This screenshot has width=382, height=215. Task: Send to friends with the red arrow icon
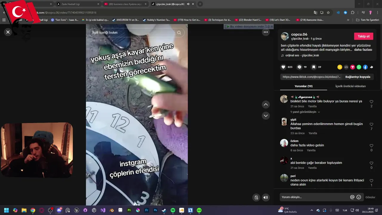click(x=352, y=67)
